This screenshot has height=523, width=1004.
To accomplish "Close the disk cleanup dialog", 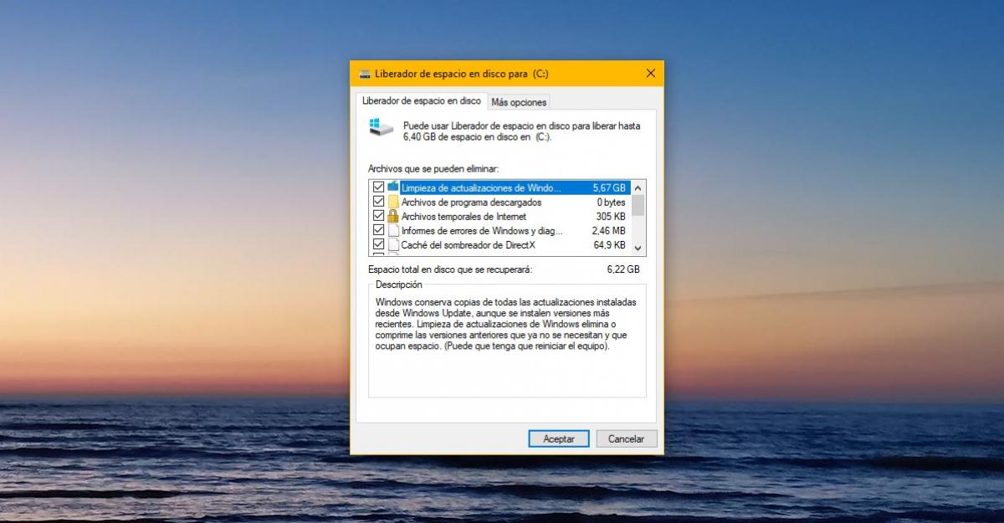I will [x=651, y=74].
